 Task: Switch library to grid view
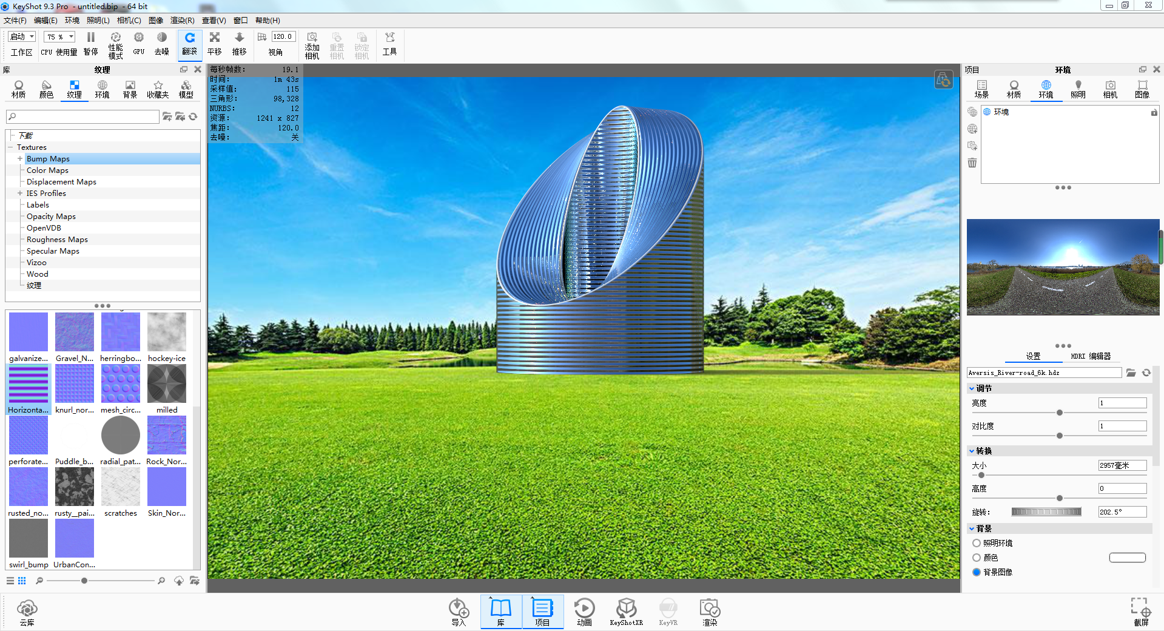tap(22, 581)
